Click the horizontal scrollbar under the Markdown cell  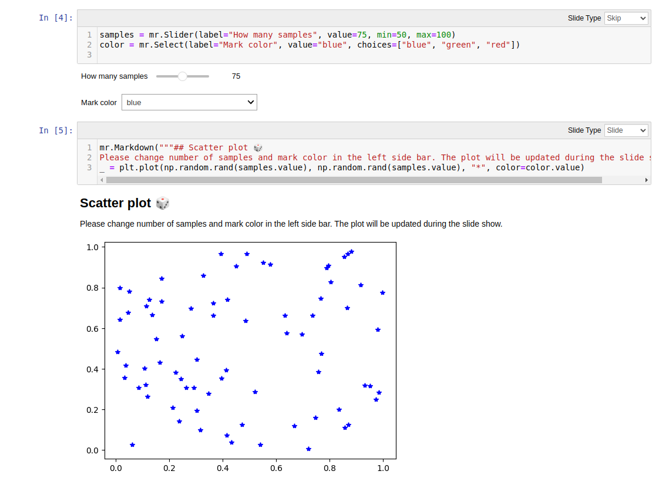[x=352, y=179]
